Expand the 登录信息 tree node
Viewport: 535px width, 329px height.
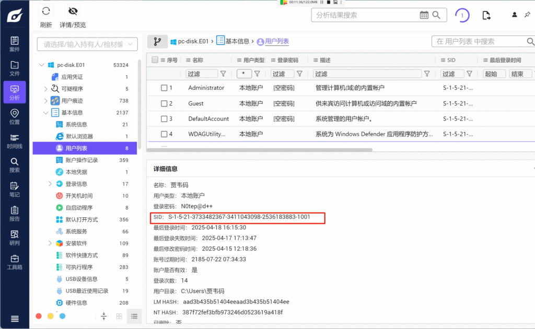click(50, 184)
